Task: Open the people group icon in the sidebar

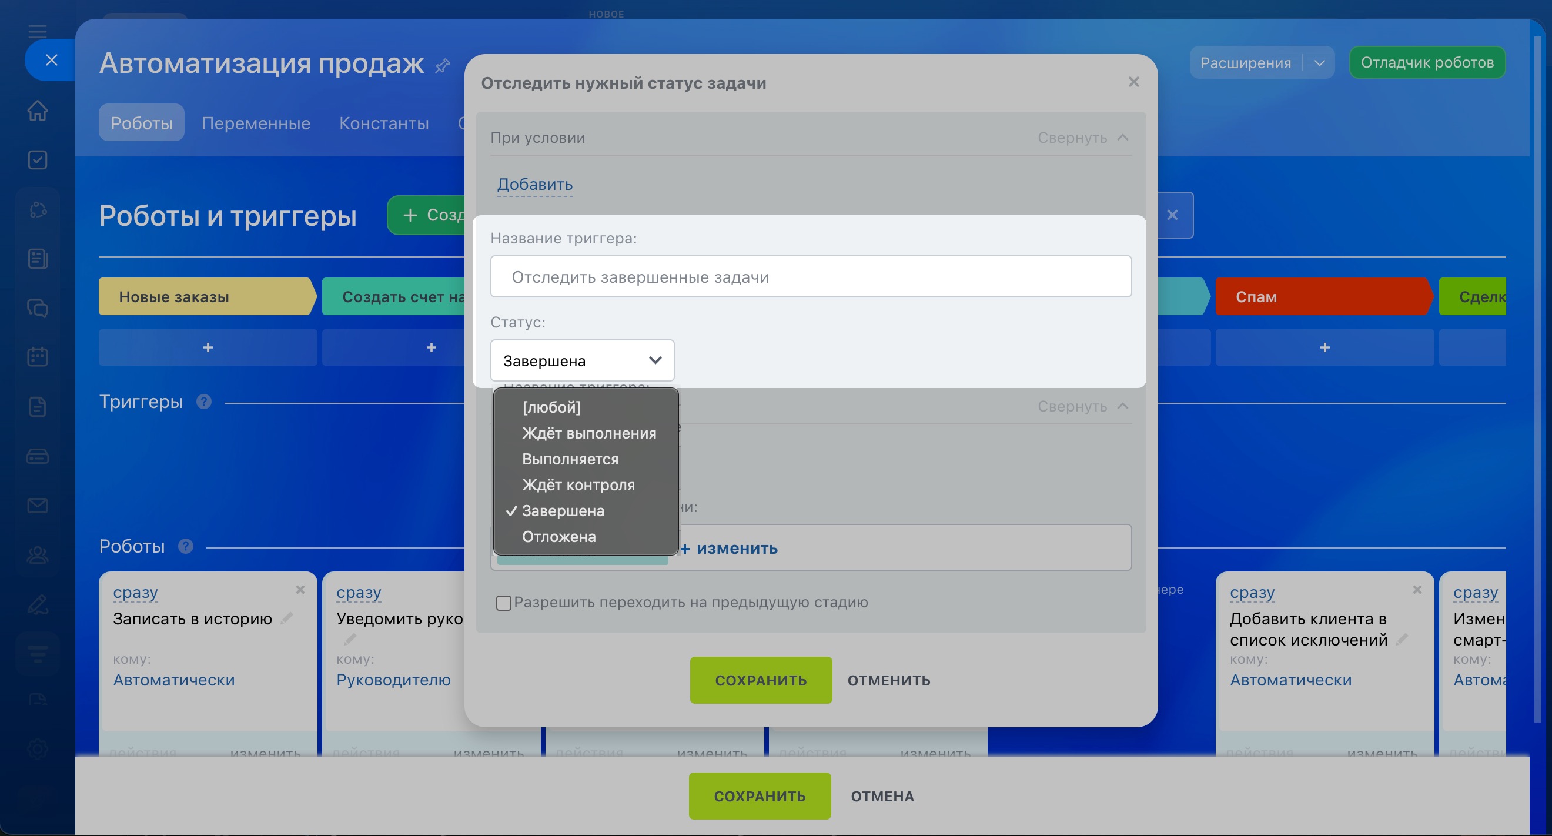Action: 38,555
